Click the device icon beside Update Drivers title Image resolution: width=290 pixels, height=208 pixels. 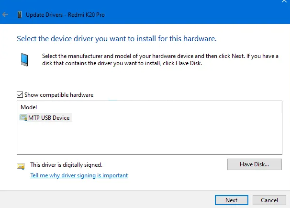20,15
